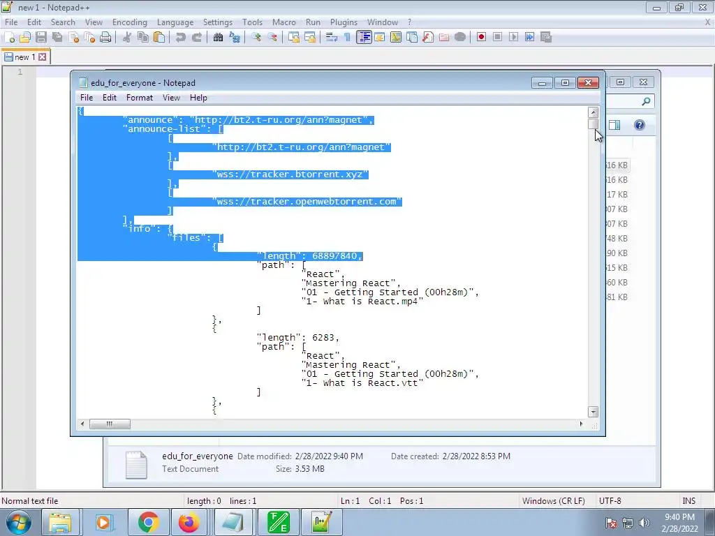Open Notepad's Help menu

[x=198, y=98]
